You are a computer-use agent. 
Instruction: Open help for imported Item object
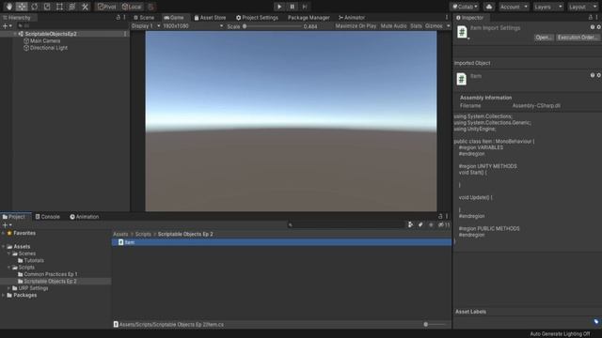[593, 75]
